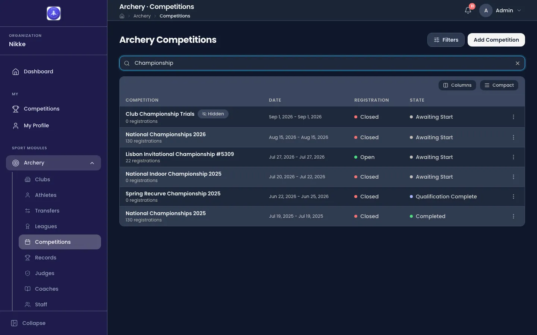Click Archery breadcrumb link
Viewport: 537px width, 335px height.
142,16
